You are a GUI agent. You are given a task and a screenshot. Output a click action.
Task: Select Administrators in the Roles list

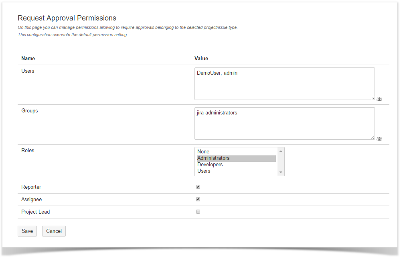(213, 158)
